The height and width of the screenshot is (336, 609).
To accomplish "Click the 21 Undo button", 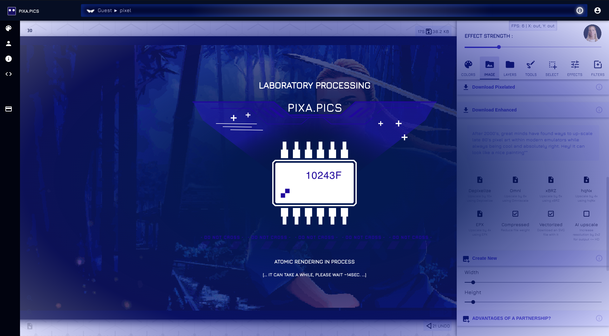I will click(x=438, y=326).
